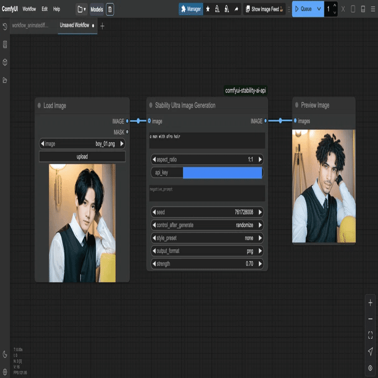Adjust the strength value slider

coord(207,264)
